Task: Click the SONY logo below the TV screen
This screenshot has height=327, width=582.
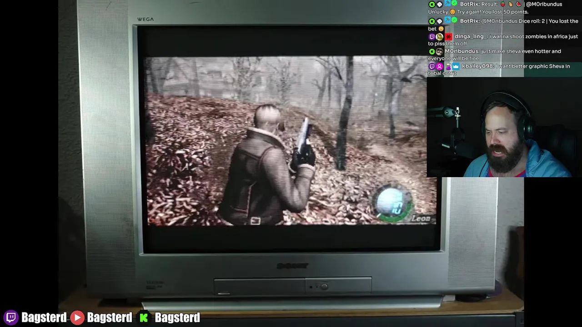Action: (x=292, y=266)
